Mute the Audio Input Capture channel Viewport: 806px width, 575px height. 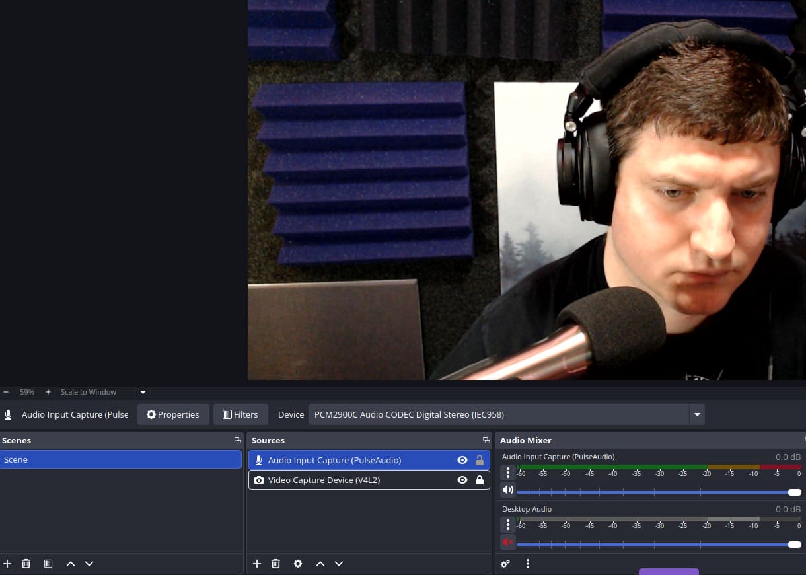pyautogui.click(x=507, y=490)
